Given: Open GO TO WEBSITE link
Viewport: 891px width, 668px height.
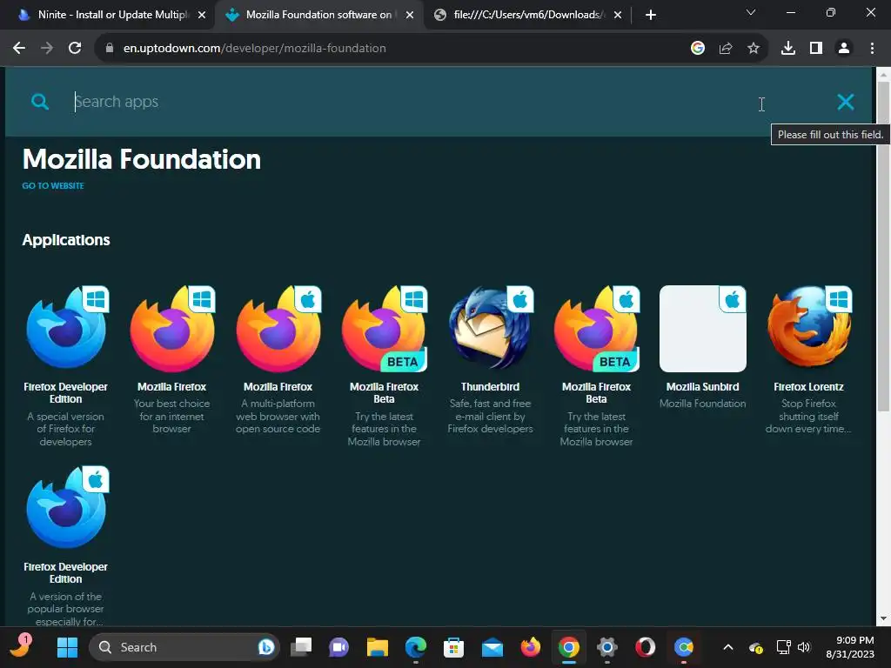Looking at the screenshot, I should 53,186.
